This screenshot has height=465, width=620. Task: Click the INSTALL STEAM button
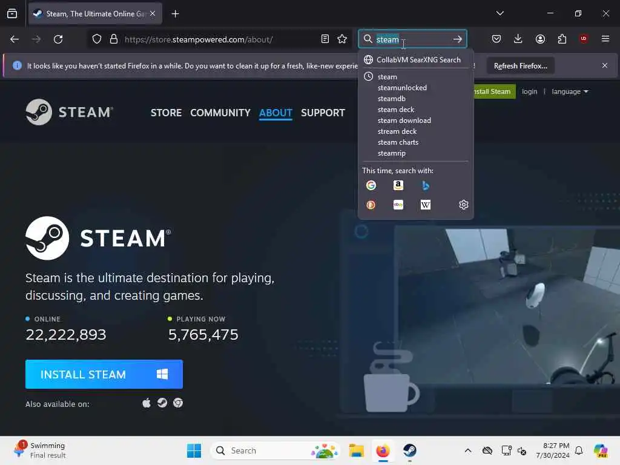coord(104,374)
